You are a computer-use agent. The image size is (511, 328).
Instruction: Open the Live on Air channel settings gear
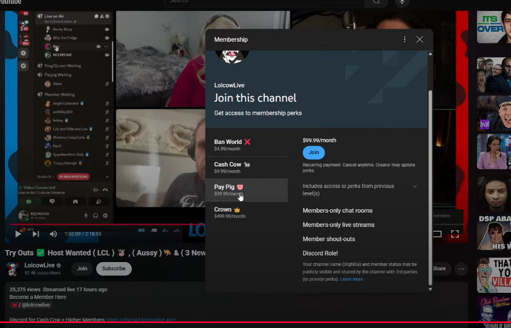(107, 16)
